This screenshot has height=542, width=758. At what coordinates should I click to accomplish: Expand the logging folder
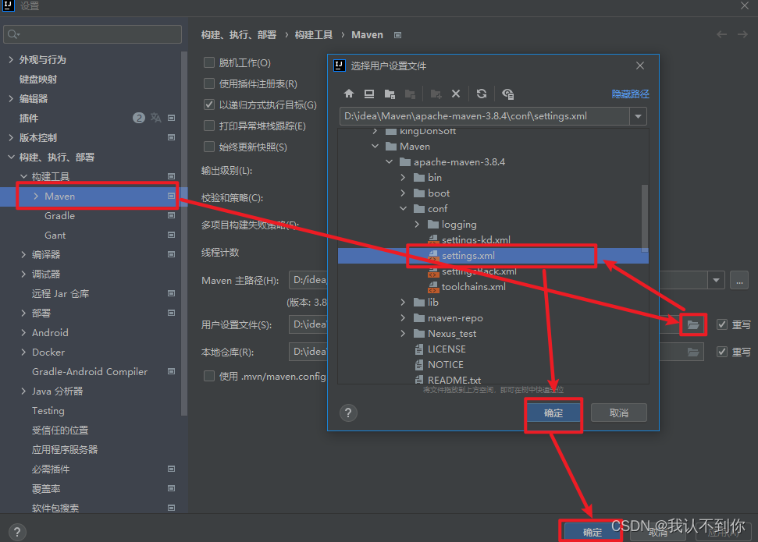coord(417,224)
